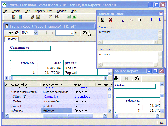
Task: Click into the Translation text box
Action: click(128, 57)
